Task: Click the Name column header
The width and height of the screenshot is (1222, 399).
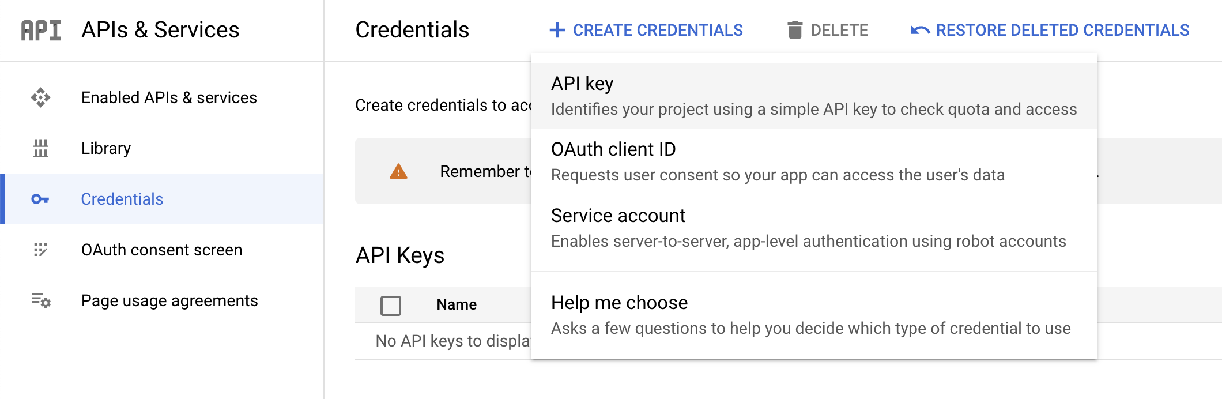Action: (x=457, y=304)
